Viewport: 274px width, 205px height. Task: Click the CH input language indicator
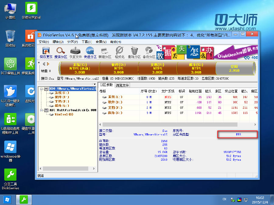click(x=224, y=199)
